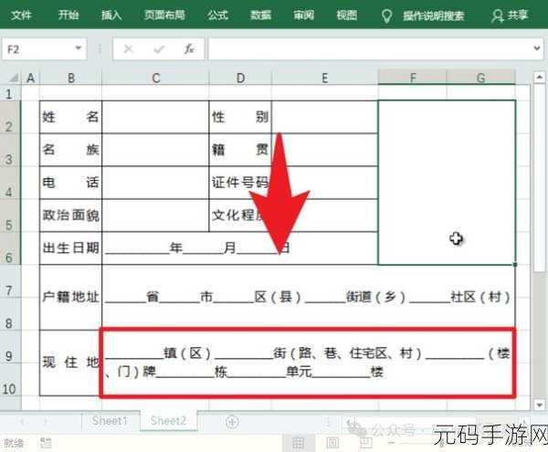The height and width of the screenshot is (452, 548).
Task: Click the vertical scrollbar thumb
Action: (x=539, y=178)
